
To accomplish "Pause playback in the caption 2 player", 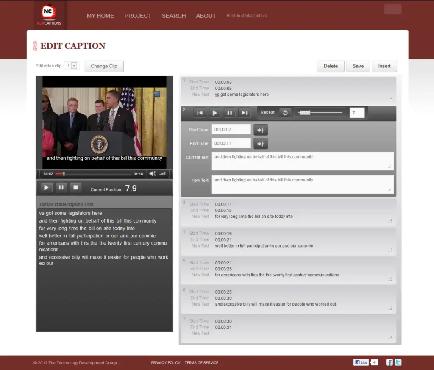I will (230, 112).
